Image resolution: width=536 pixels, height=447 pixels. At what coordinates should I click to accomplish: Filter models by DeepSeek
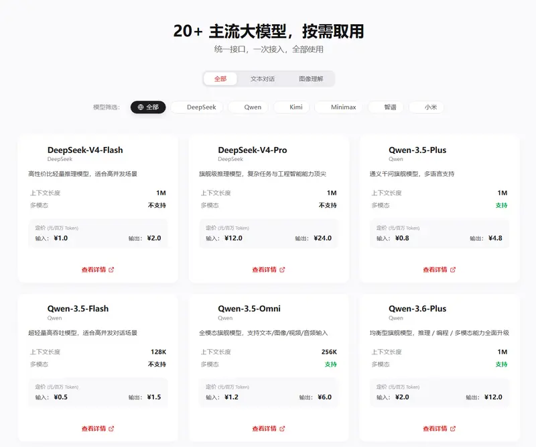coord(197,107)
